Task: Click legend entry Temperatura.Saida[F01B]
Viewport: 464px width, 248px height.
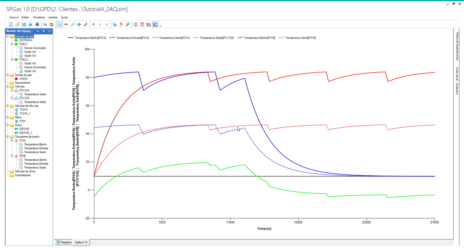Action: click(x=297, y=38)
